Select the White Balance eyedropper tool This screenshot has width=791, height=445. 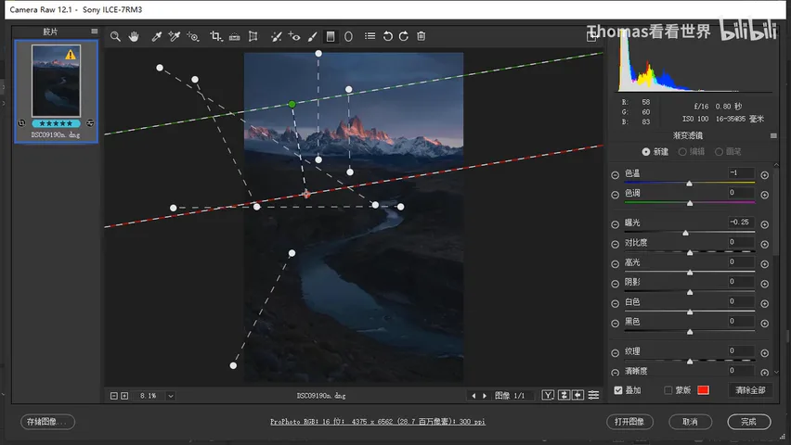156,36
